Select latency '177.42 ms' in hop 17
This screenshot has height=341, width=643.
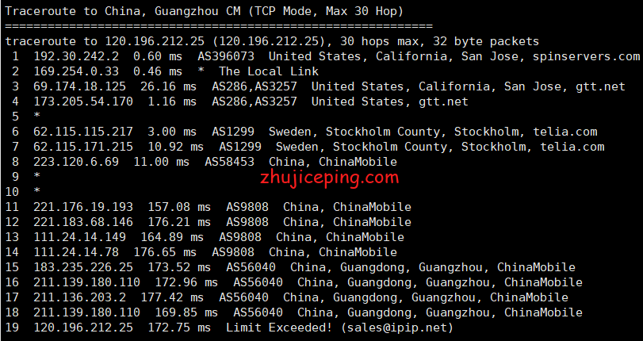point(172,297)
